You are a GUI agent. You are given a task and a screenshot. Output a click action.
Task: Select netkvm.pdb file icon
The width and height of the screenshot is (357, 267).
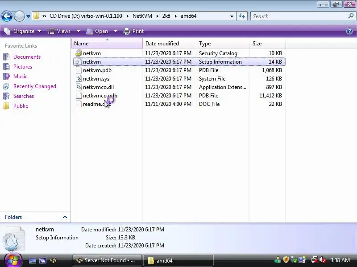tap(79, 70)
